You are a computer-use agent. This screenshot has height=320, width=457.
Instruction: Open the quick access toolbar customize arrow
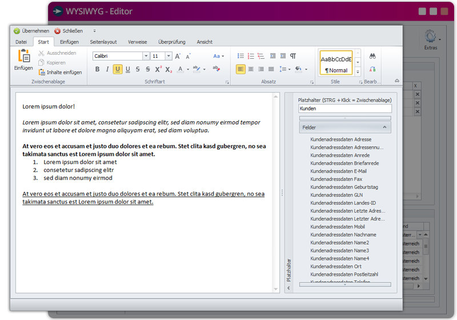[x=94, y=31]
